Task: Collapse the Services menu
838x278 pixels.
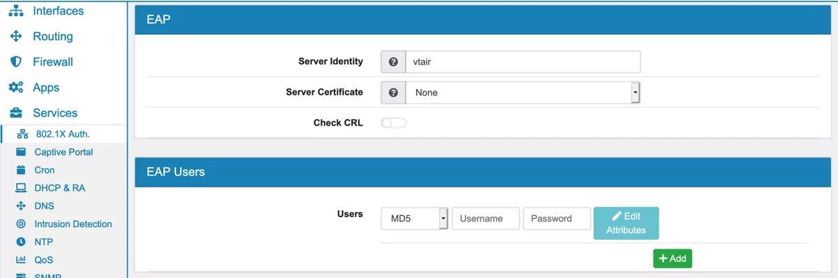Action: coord(55,113)
